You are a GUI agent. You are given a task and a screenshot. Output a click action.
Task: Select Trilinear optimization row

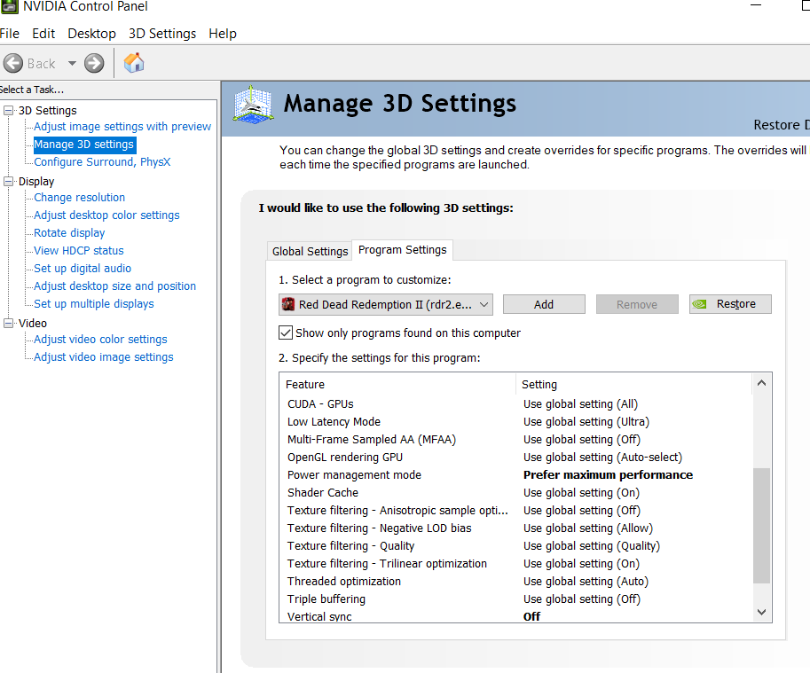(515, 564)
